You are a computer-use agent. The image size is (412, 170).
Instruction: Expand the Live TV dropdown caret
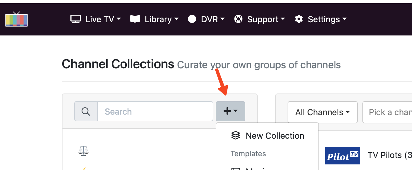coord(119,19)
